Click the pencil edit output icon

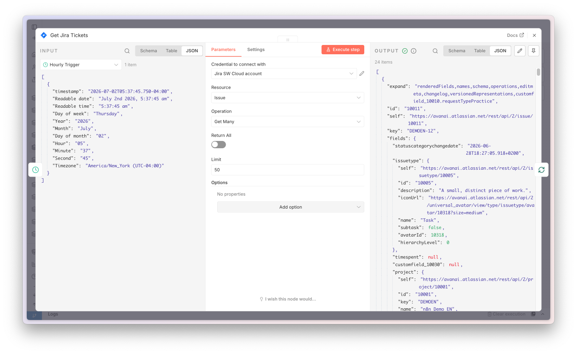tap(520, 51)
